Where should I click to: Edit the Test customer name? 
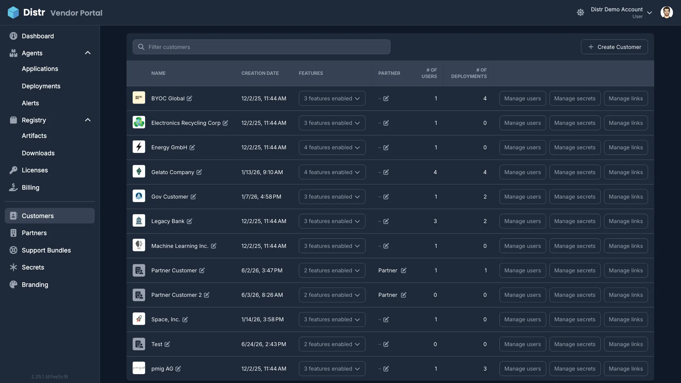coord(167,344)
